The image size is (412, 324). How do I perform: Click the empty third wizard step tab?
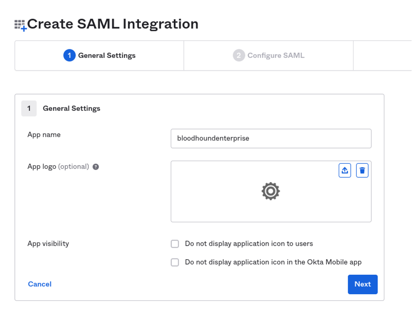point(383,55)
